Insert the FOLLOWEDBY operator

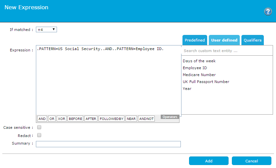[x=111, y=119]
